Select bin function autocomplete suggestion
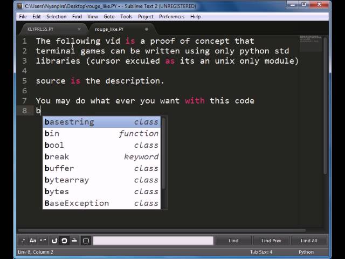Viewport: 345px width, 259px height. (101, 133)
